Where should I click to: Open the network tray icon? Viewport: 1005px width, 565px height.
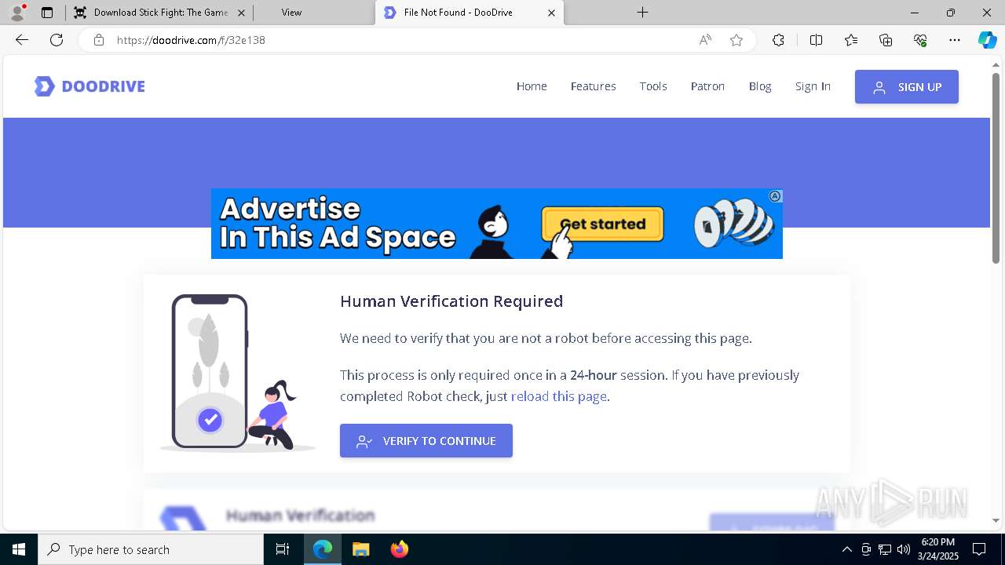click(885, 549)
